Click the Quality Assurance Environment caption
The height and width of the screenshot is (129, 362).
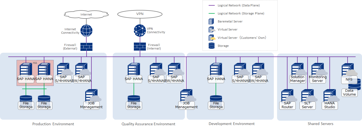(149, 124)
